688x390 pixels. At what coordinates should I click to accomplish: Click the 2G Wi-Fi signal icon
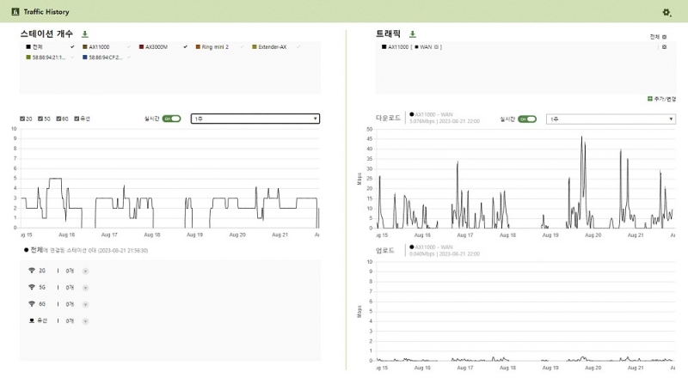pyautogui.click(x=32, y=270)
